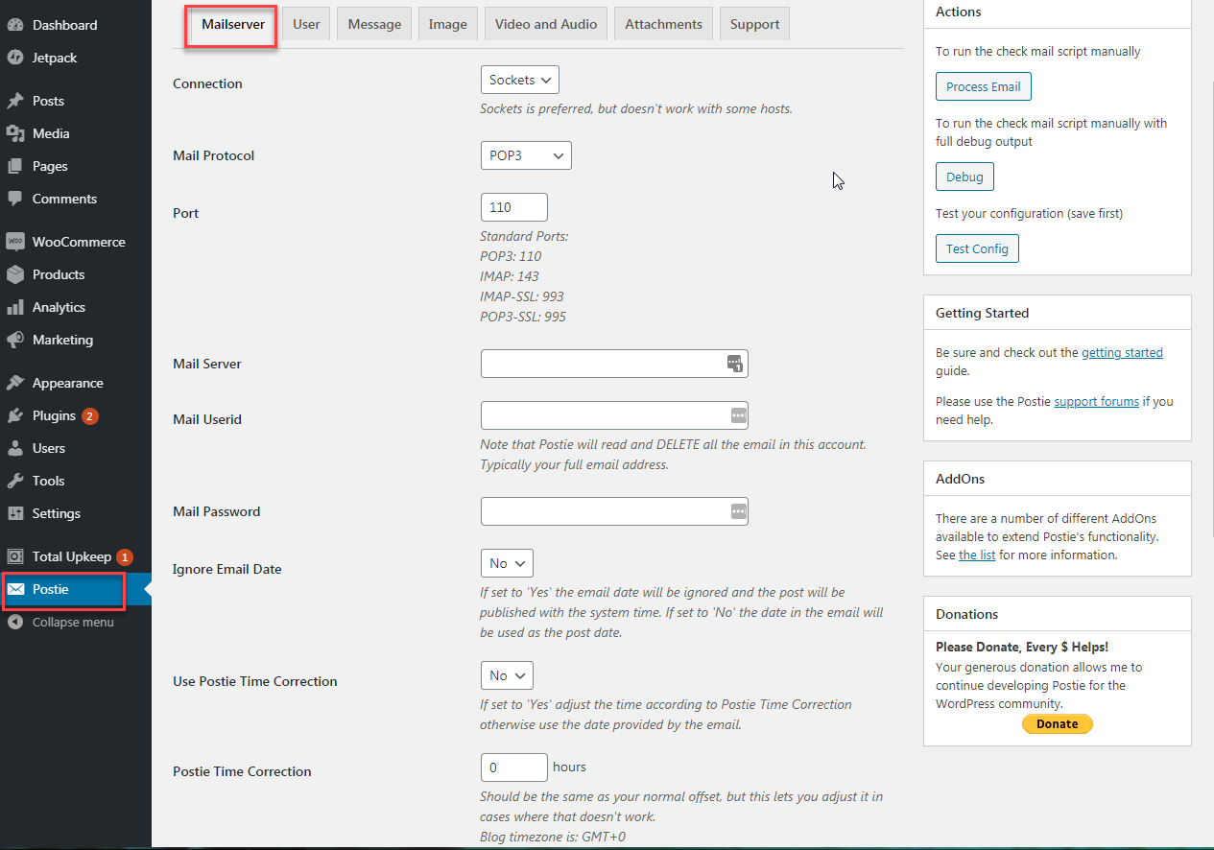Viewport: 1214px width, 850px height.
Task: Follow the getting started link
Action: click(x=1122, y=352)
